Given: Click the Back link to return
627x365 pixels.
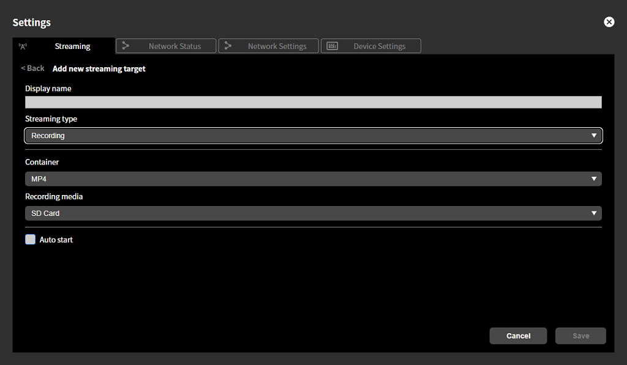Looking at the screenshot, I should click(32, 68).
